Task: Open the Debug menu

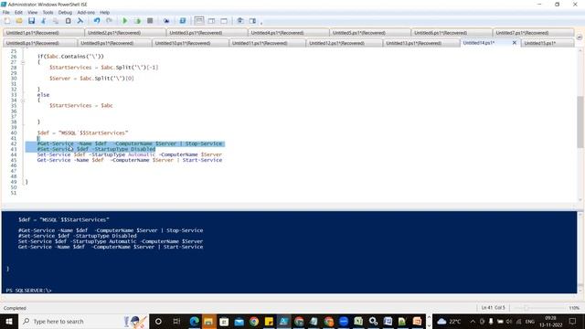Action: click(65, 12)
